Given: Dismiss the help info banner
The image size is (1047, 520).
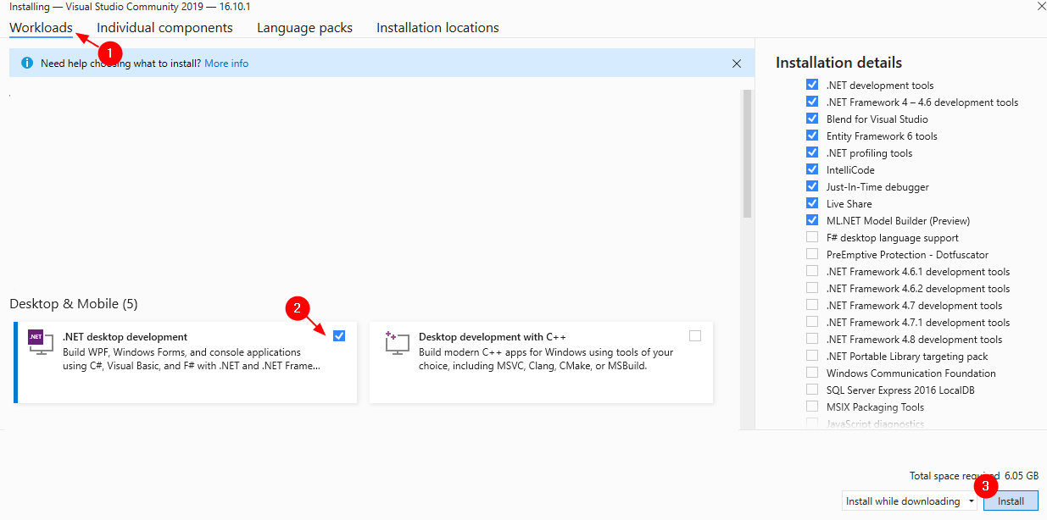Looking at the screenshot, I should coord(737,63).
